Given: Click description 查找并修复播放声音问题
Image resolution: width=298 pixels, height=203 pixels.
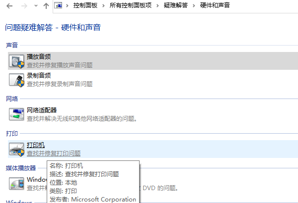Looking at the screenshot, I should point(60,65).
